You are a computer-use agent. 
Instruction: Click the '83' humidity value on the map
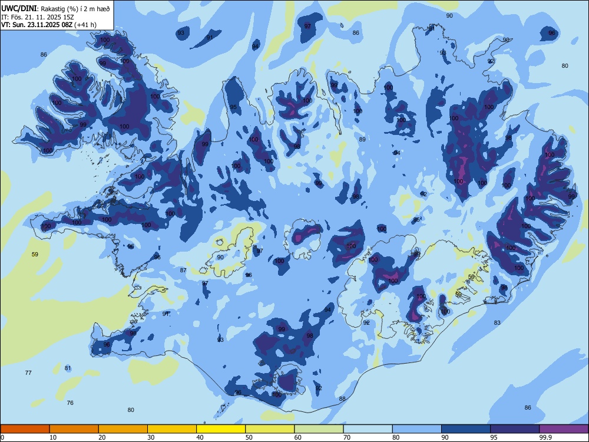click(x=497, y=322)
